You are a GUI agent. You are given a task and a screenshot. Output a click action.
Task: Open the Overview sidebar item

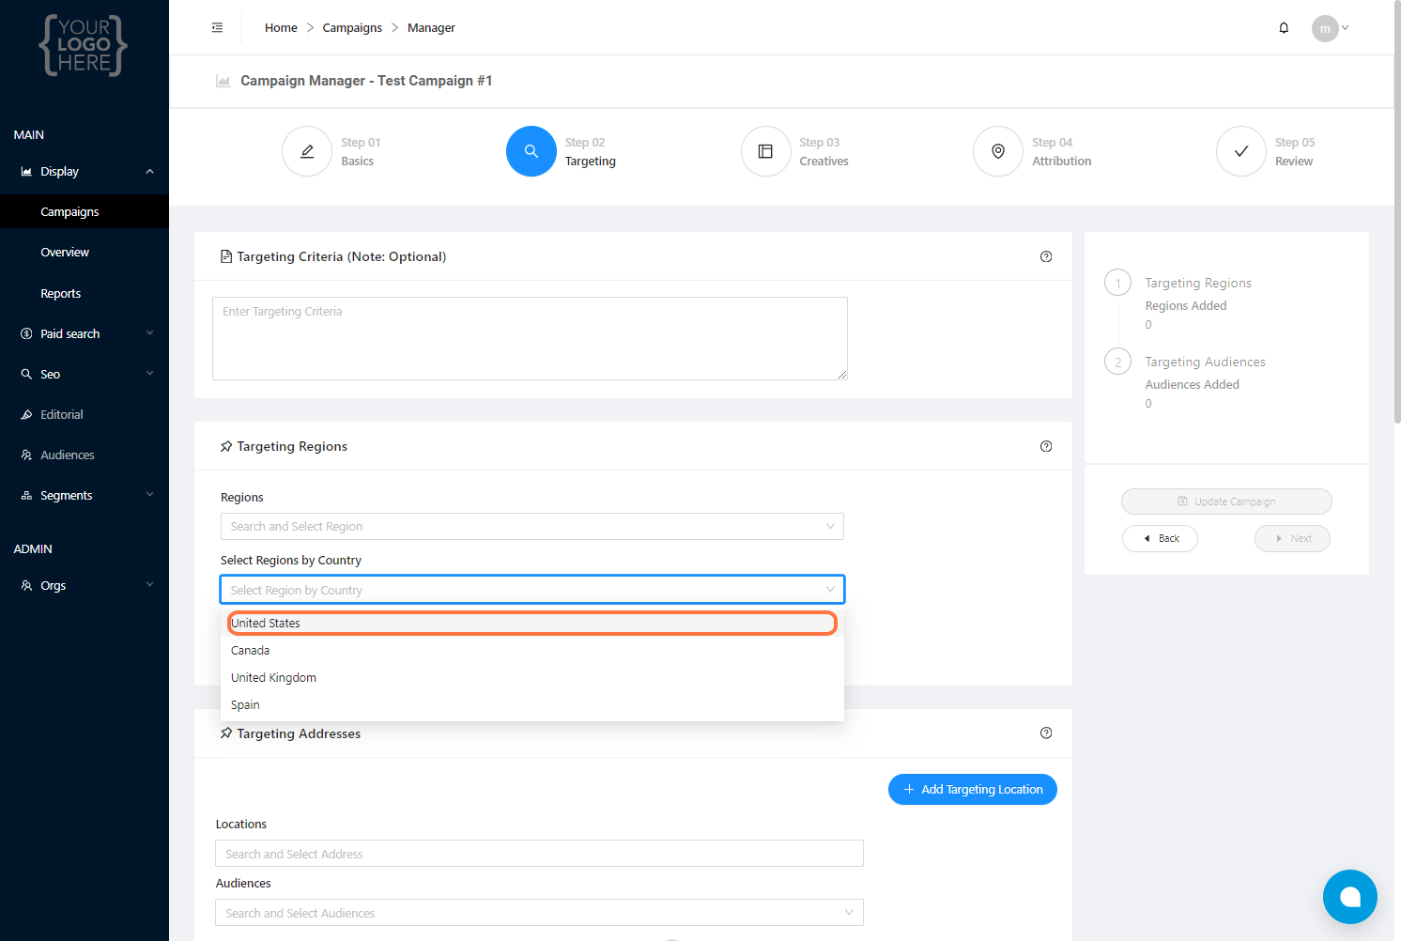click(x=65, y=252)
